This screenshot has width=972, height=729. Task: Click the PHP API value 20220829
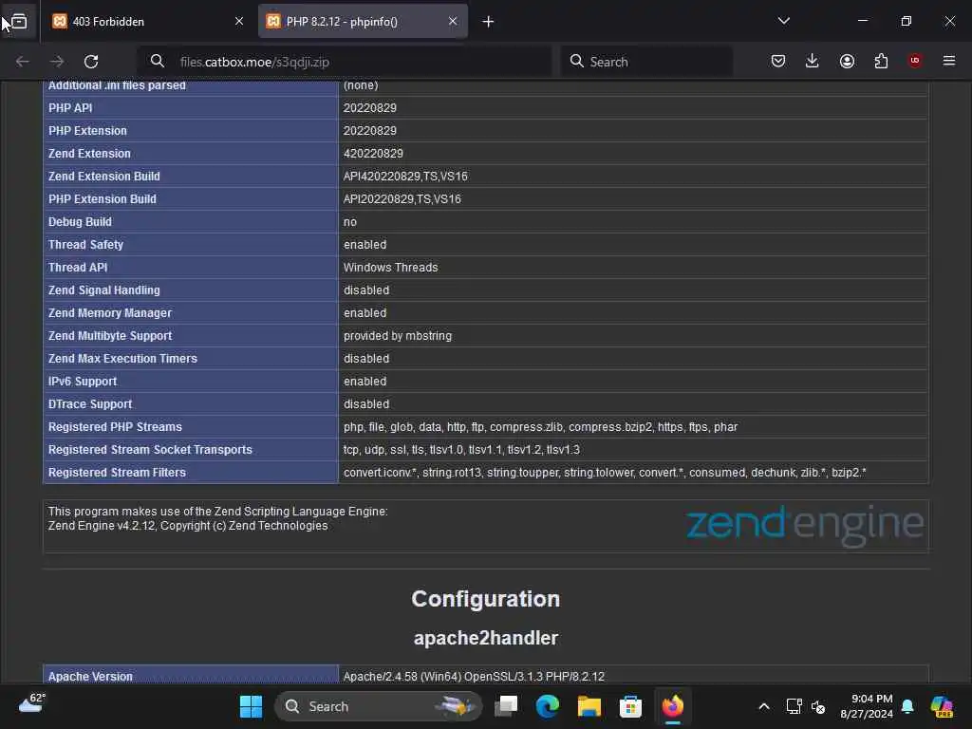click(370, 108)
